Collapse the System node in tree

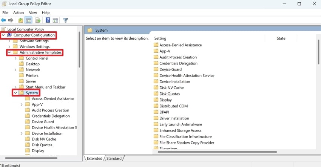[x=15, y=93]
